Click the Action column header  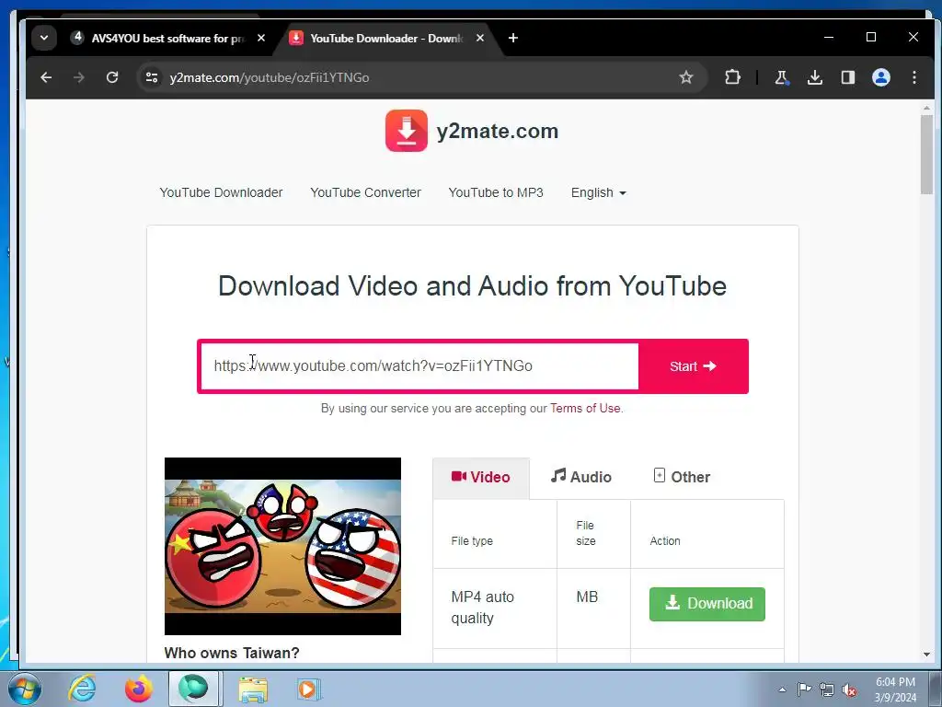[x=665, y=541]
